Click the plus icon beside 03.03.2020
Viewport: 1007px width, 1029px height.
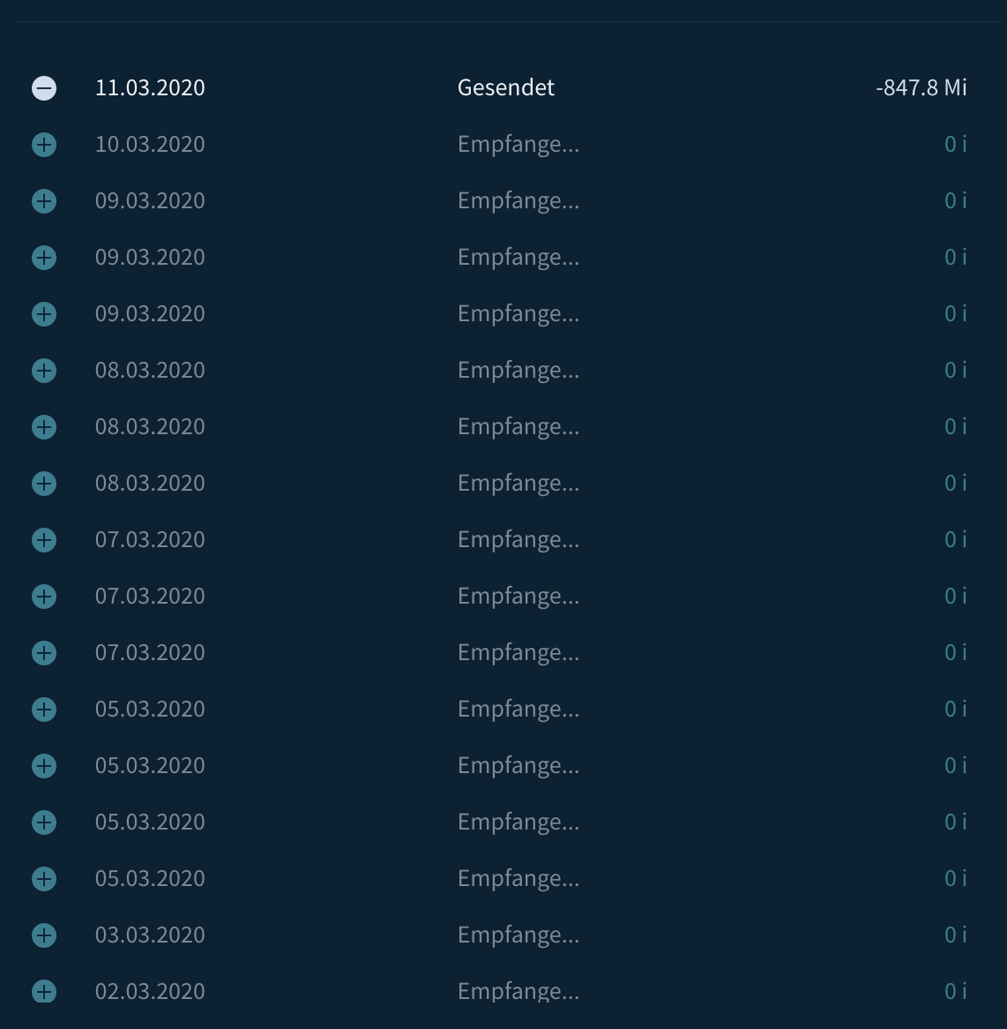(x=44, y=935)
